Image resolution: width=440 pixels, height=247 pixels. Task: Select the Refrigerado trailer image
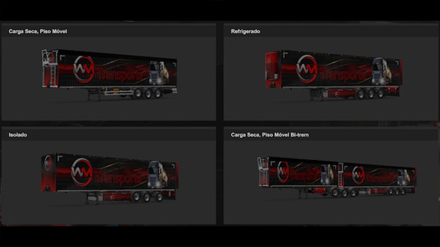point(333,75)
